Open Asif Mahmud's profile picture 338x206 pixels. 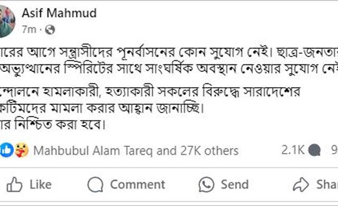7,21
